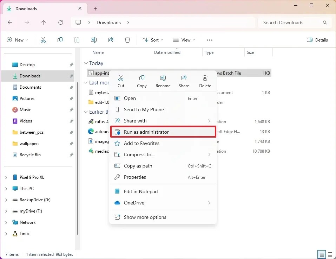
Task: Unpin Pictures from the Quick Access sidebar
Action: point(71,99)
